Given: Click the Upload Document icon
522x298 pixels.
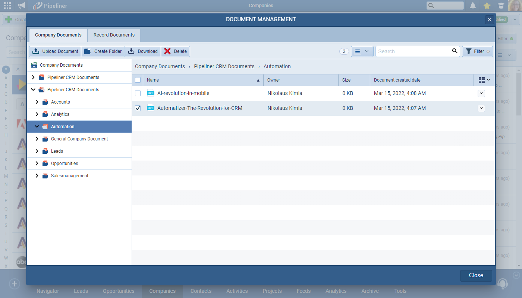Looking at the screenshot, I should click(x=36, y=51).
